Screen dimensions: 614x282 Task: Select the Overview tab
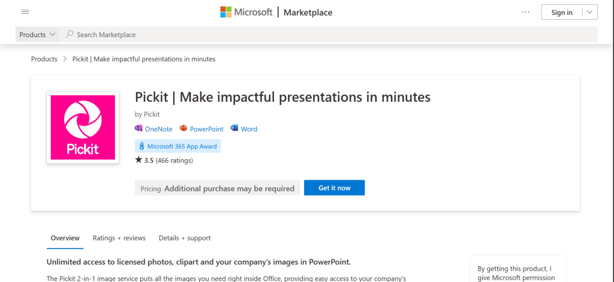(x=65, y=238)
